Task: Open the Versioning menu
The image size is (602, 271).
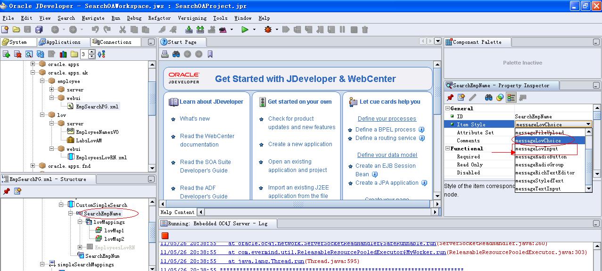Action: pyautogui.click(x=192, y=18)
